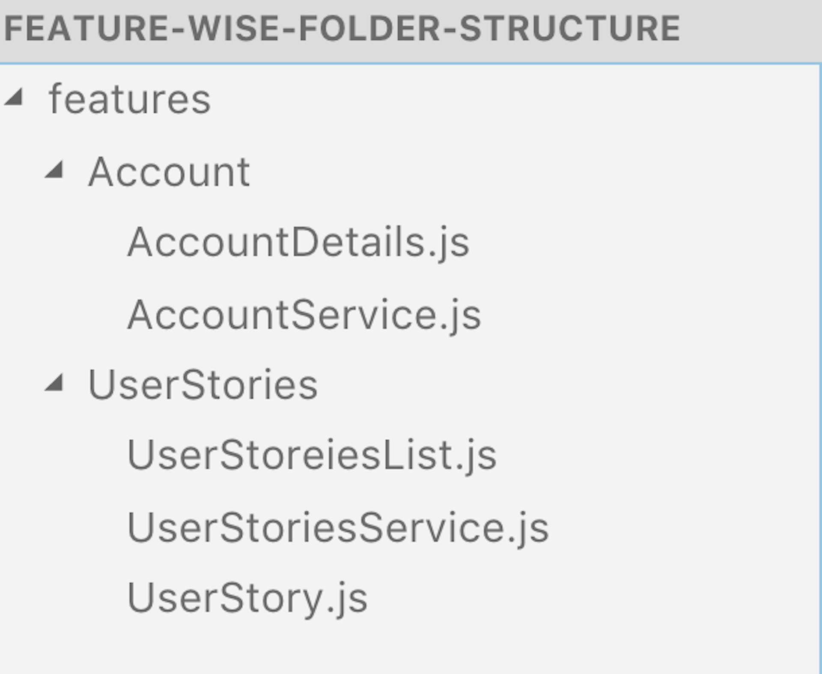Collapse the UserStories folder arrow

point(54,382)
